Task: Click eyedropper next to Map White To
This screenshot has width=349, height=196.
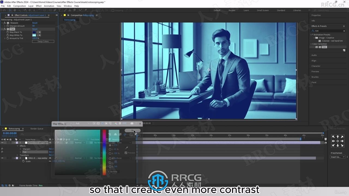Action: (39, 35)
